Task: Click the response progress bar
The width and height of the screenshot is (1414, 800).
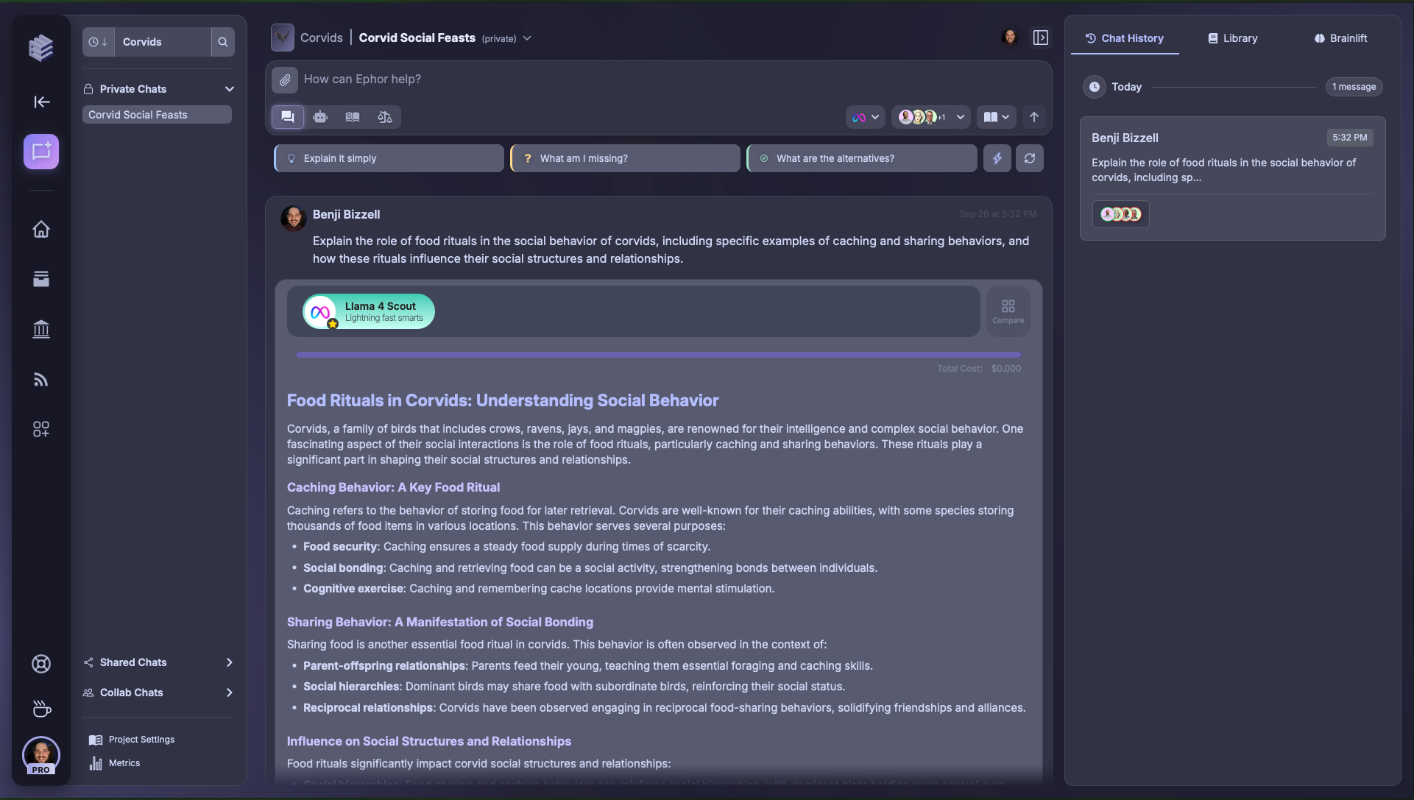Action: tap(659, 355)
